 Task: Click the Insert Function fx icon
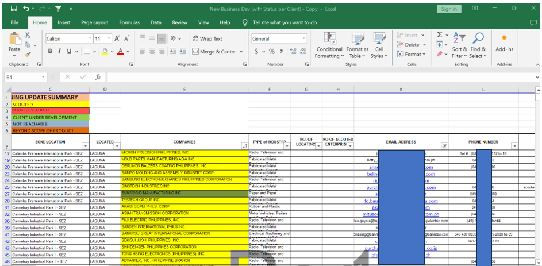98,76
